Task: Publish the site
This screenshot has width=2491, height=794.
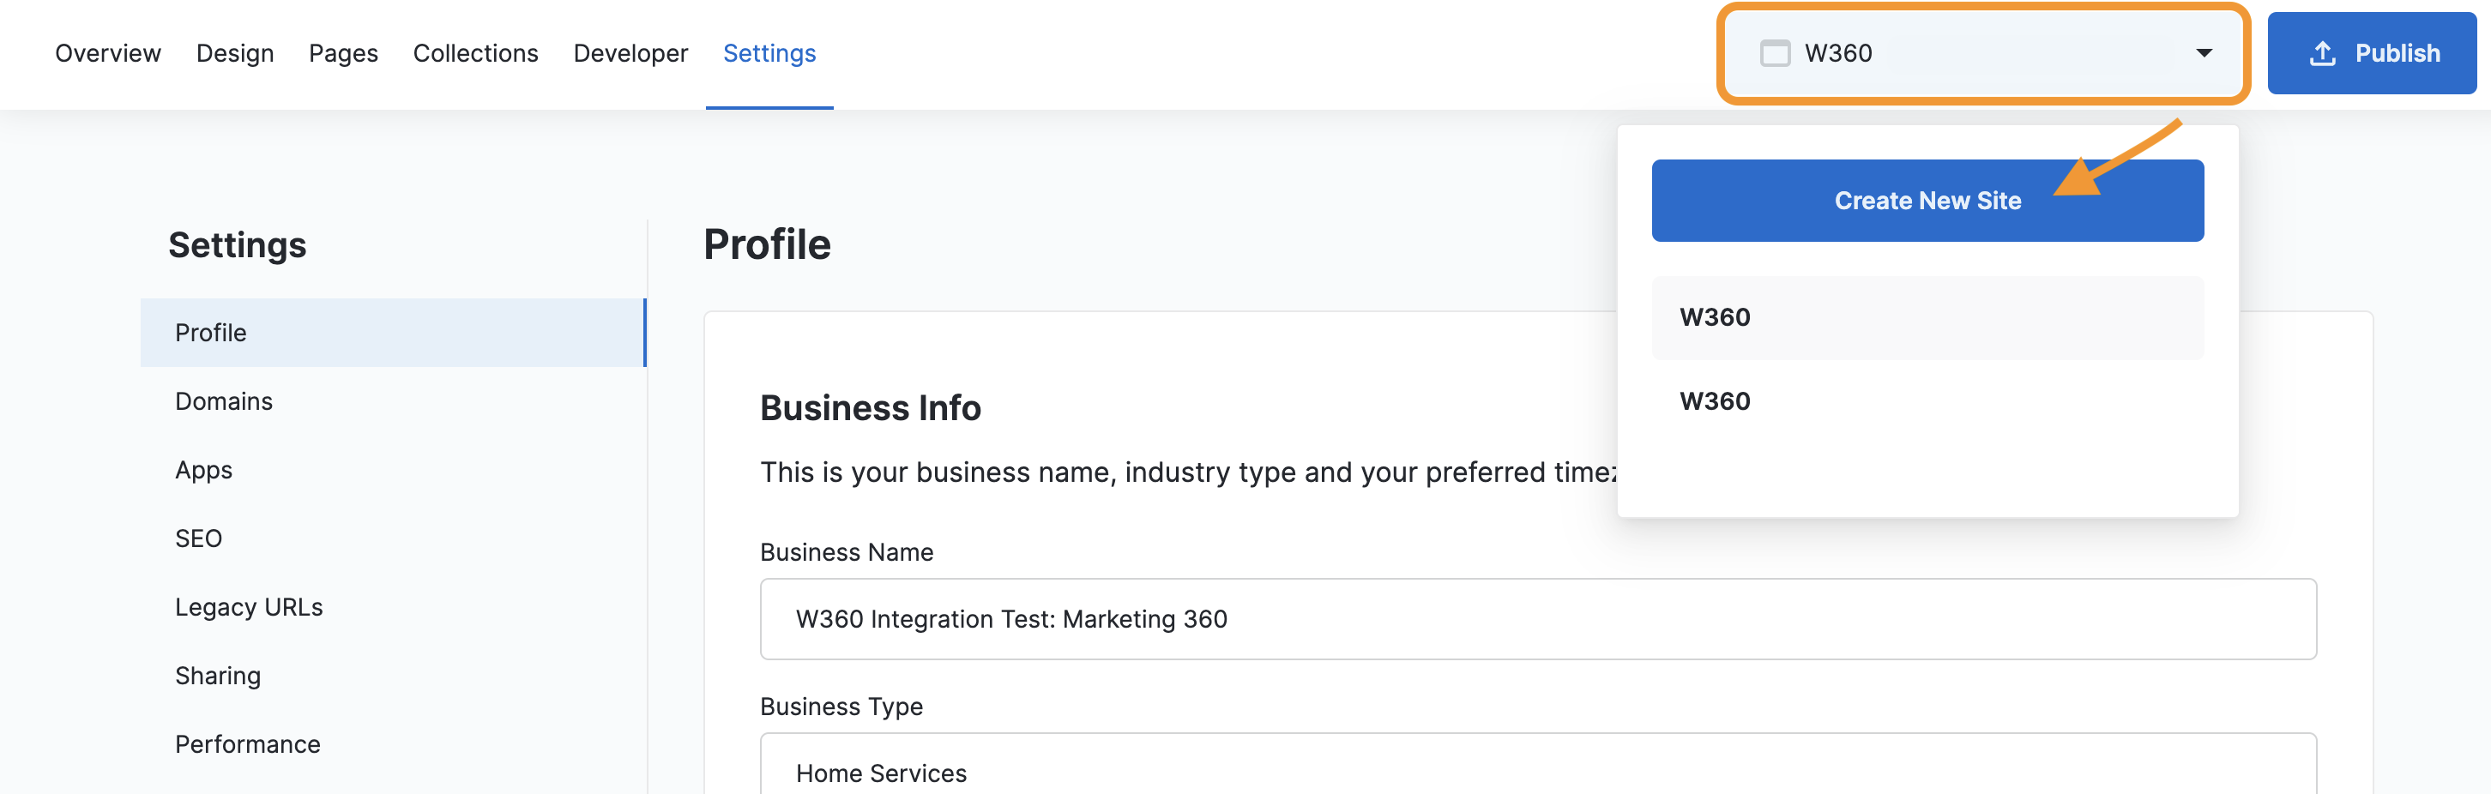Action: tap(2371, 53)
